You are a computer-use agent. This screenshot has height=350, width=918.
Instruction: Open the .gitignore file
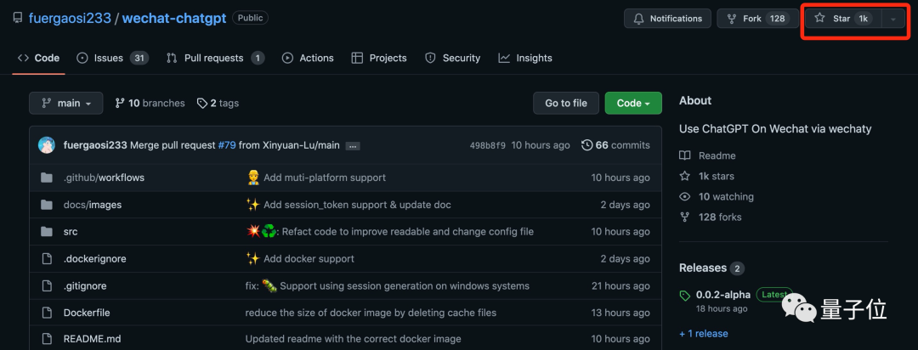pyautogui.click(x=85, y=286)
